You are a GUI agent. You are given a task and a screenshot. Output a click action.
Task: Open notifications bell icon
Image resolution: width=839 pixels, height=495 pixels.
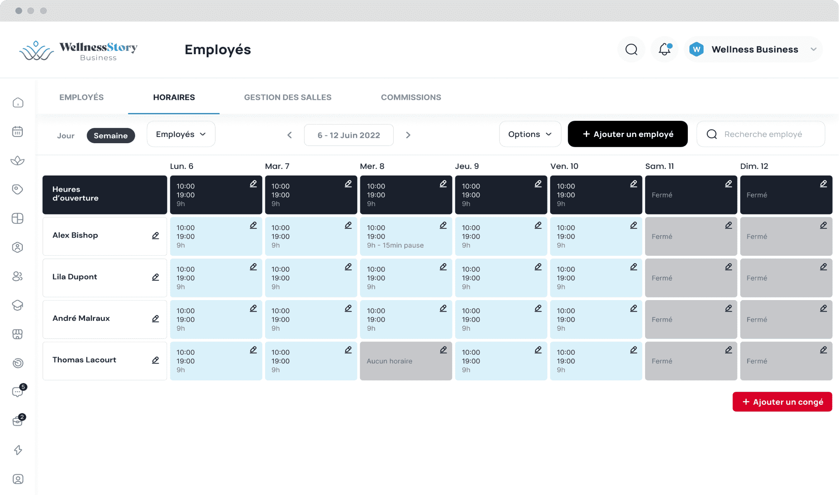click(665, 50)
